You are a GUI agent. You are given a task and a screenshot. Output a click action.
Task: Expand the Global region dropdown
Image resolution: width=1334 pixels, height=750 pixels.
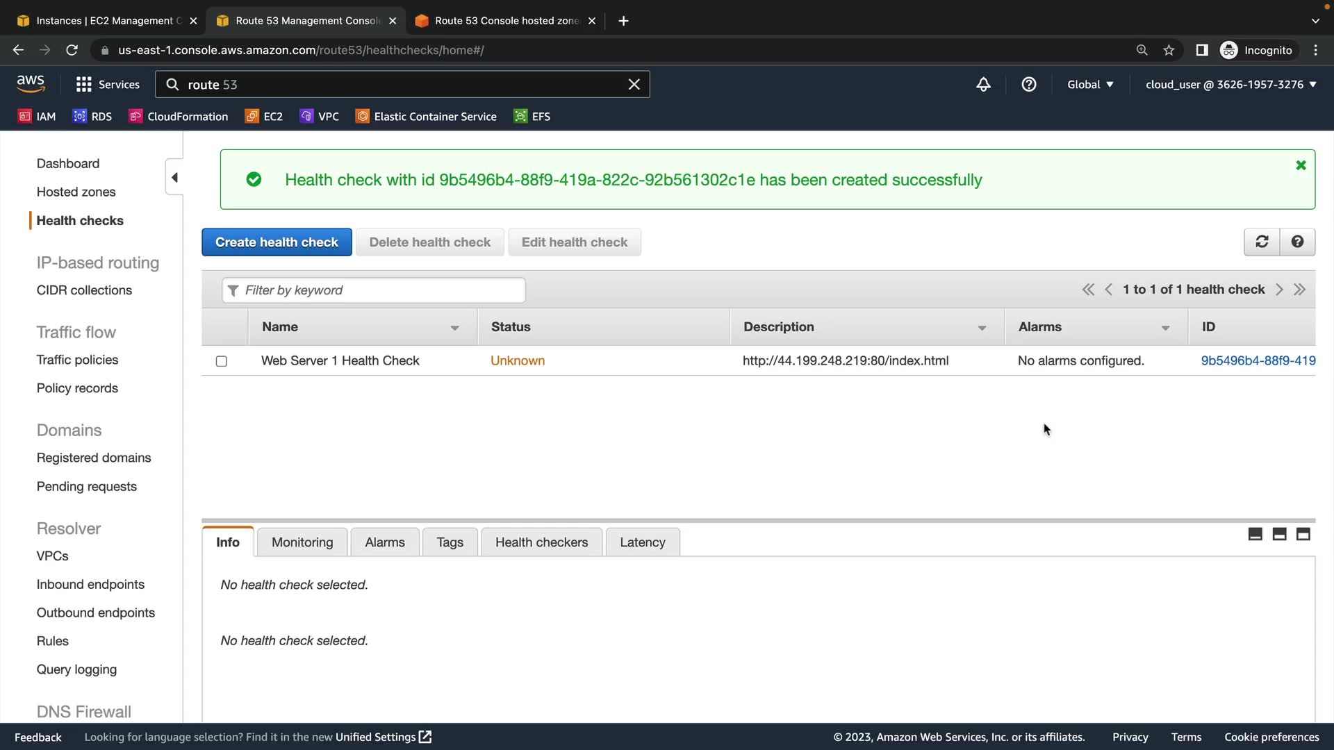click(x=1090, y=85)
